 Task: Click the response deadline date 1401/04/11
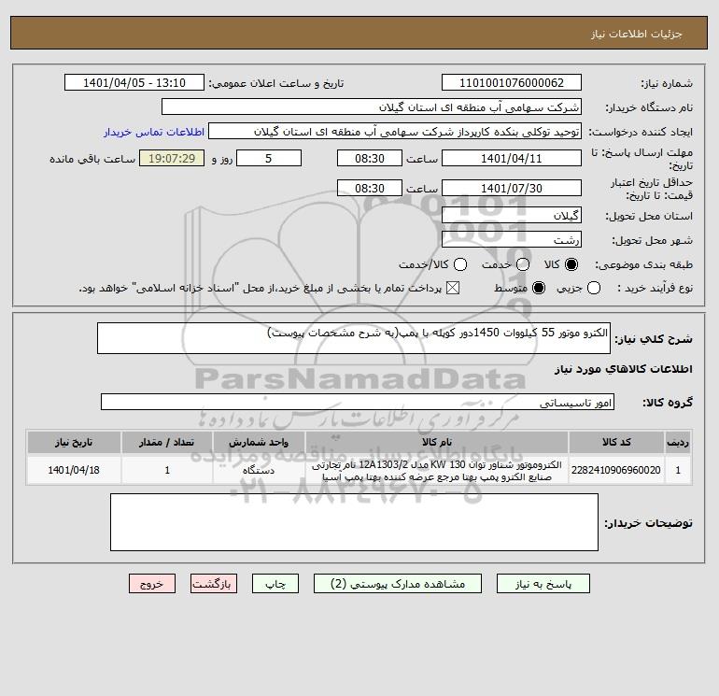coord(512,158)
